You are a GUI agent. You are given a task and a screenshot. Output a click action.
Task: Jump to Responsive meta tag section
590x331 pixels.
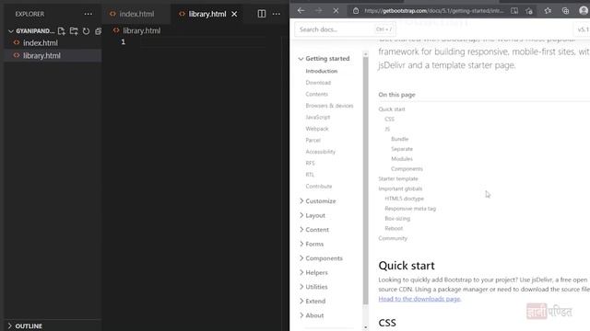pyautogui.click(x=410, y=209)
